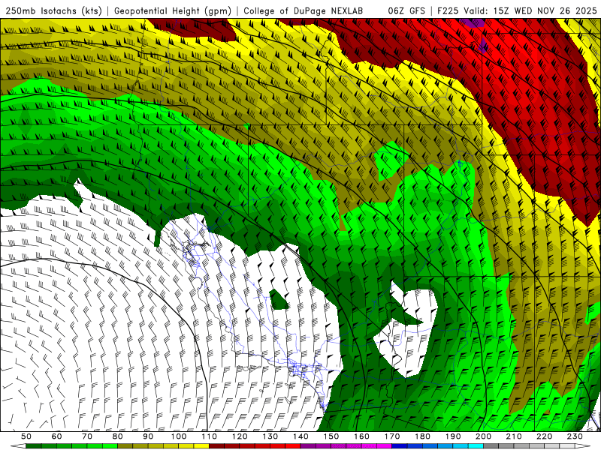Click the legend value '80'

pyautogui.click(x=118, y=436)
